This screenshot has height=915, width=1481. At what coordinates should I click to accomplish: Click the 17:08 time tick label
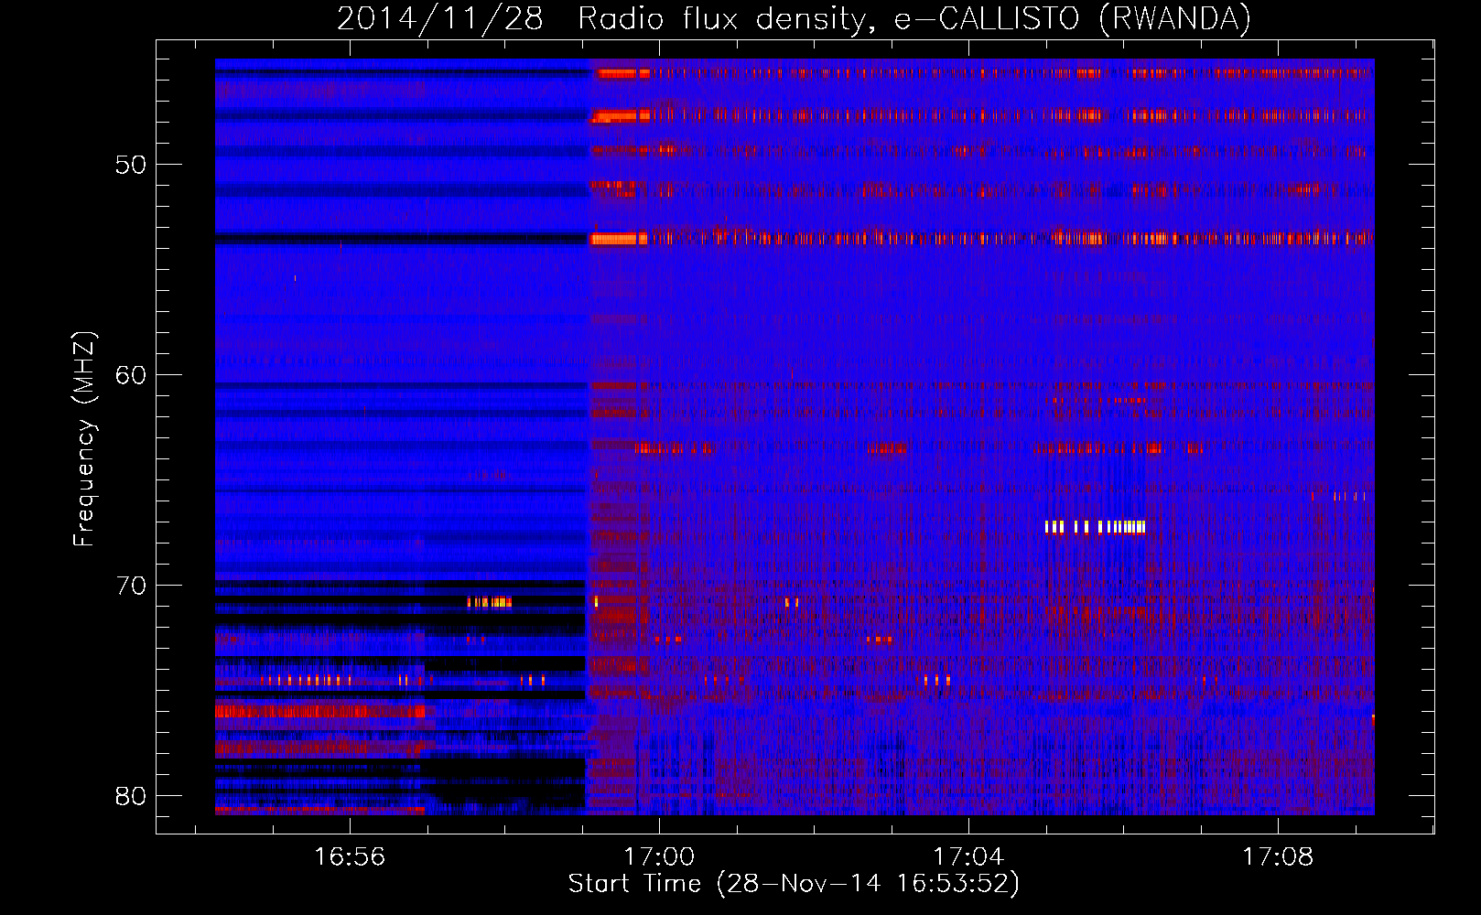[x=1278, y=857]
